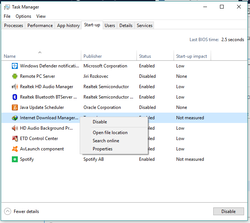This screenshot has height=223, width=250.
Task: Close the Task Manager window
Action: click(x=239, y=7)
